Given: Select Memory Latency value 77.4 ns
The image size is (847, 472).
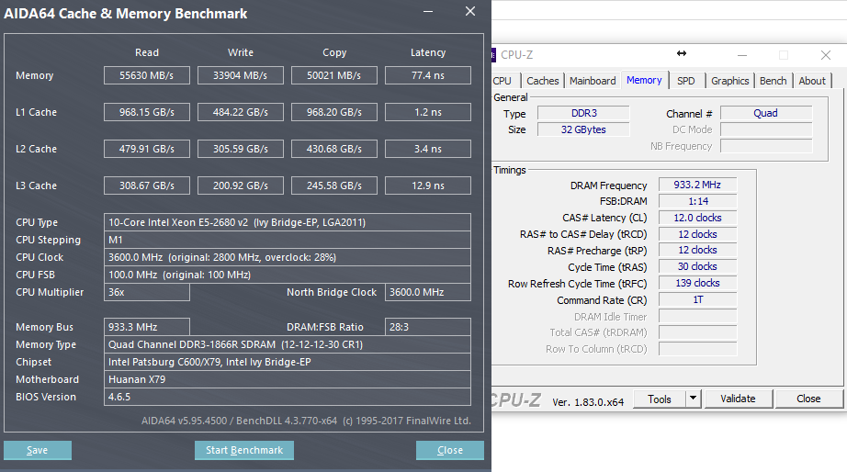Looking at the screenshot, I should [428, 75].
